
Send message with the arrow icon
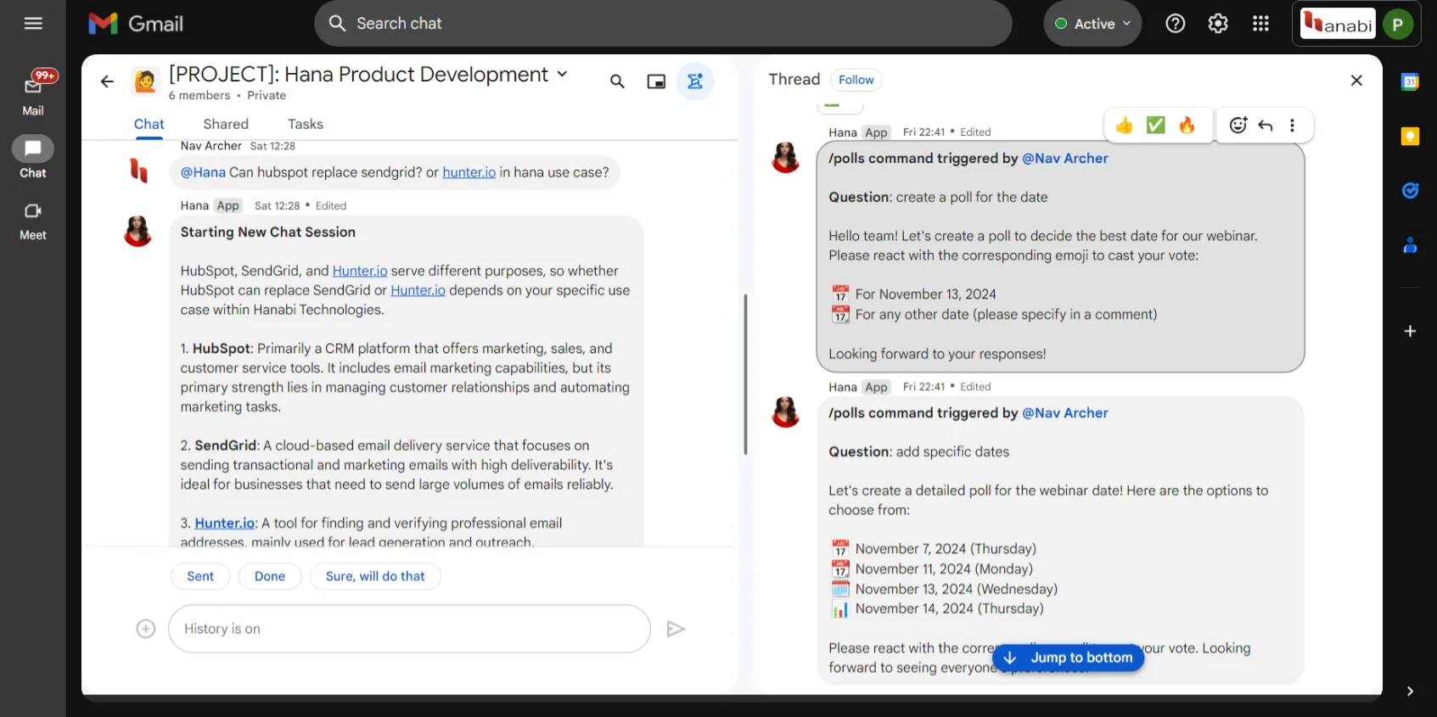pos(676,629)
